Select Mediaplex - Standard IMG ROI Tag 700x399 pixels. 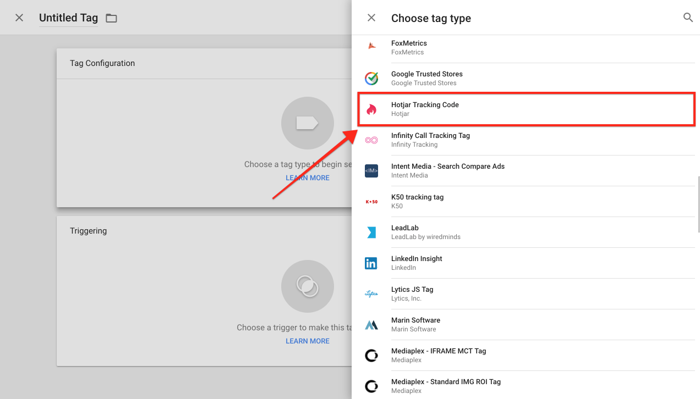(526, 385)
